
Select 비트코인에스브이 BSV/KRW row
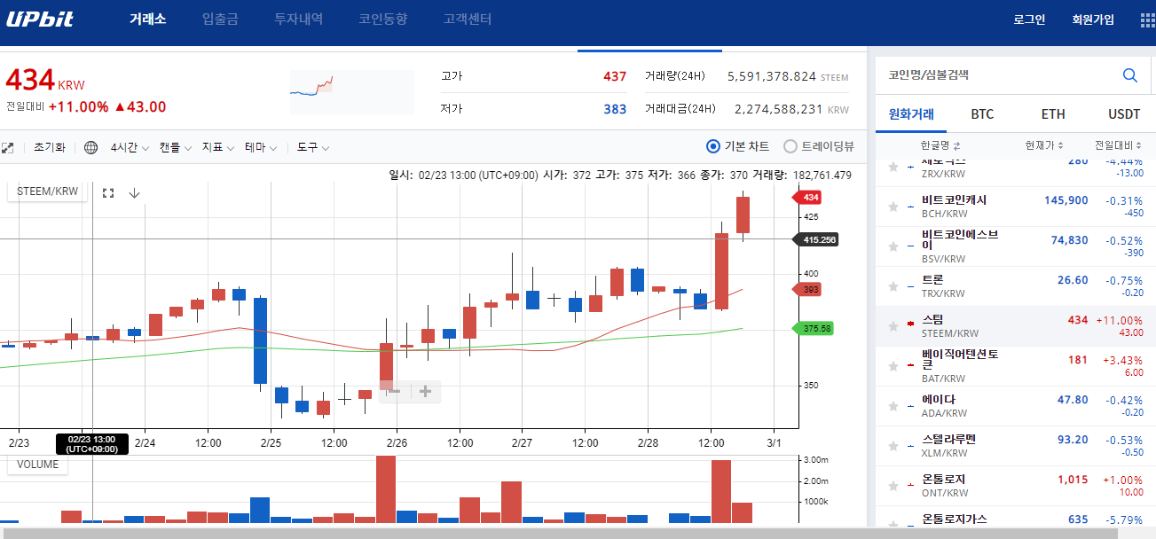[x=1016, y=246]
